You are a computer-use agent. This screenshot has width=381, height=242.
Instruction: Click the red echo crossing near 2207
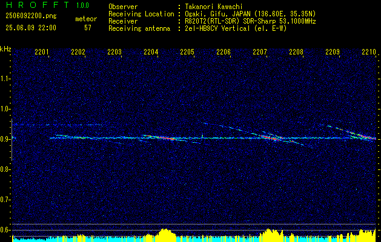coord(271,137)
